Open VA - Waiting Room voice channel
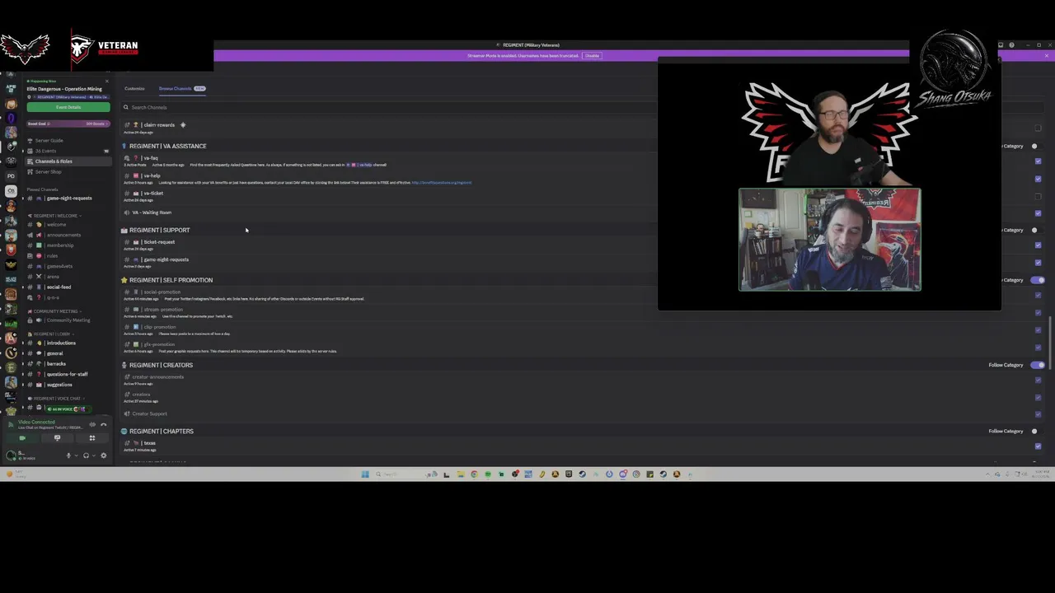The image size is (1055, 593). [152, 212]
